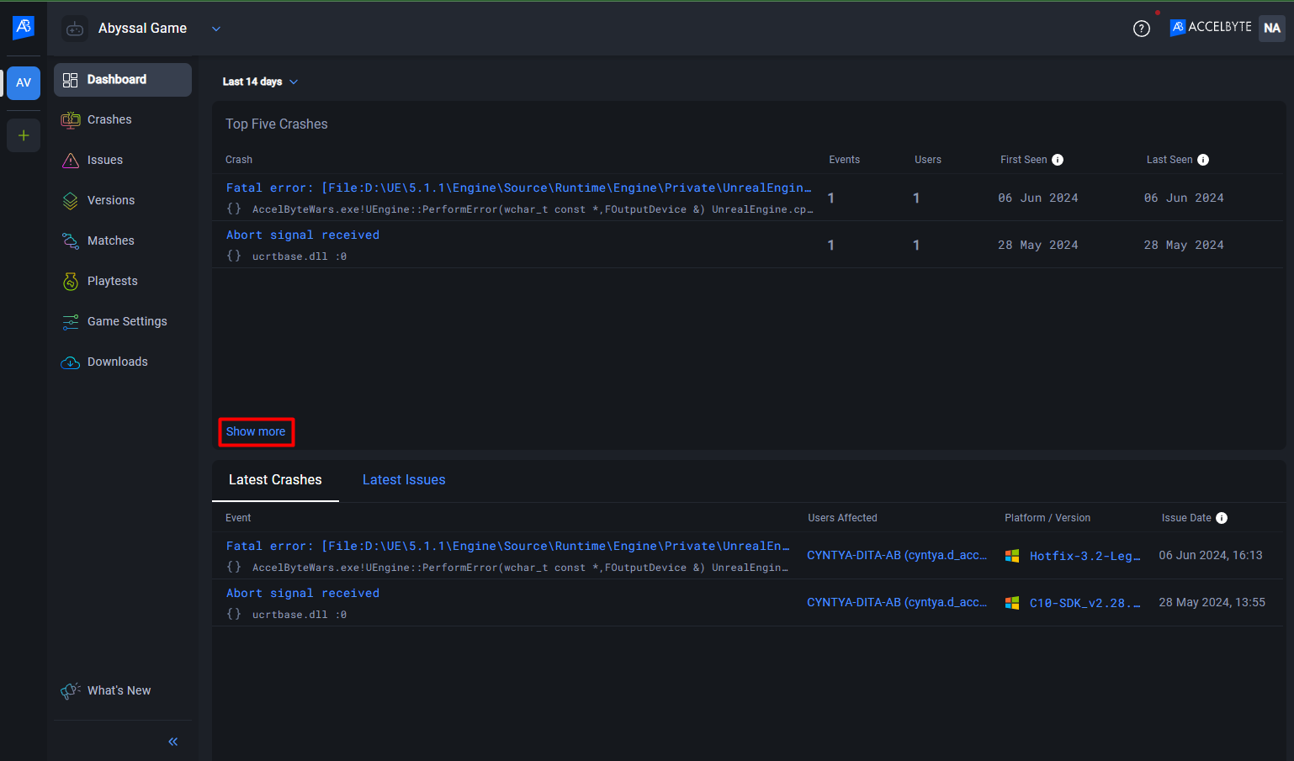Image resolution: width=1294 pixels, height=761 pixels.
Task: Click the Playtests flask icon
Action: coord(71,282)
